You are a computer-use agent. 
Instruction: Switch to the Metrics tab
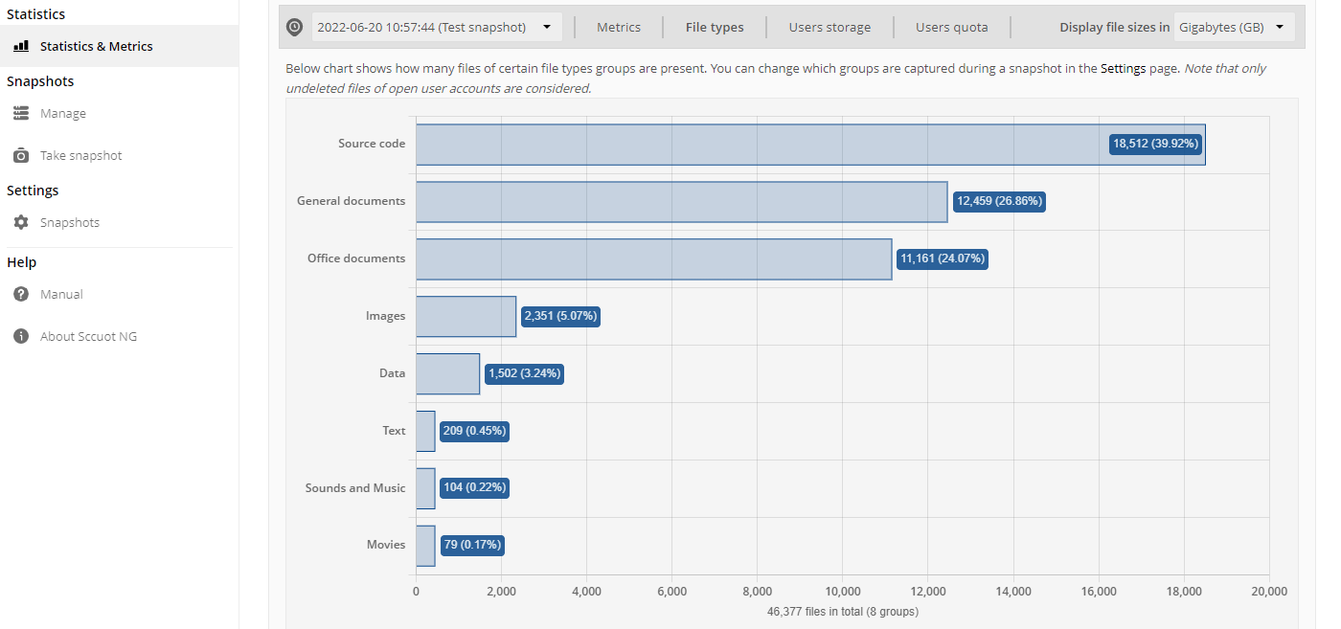619,27
